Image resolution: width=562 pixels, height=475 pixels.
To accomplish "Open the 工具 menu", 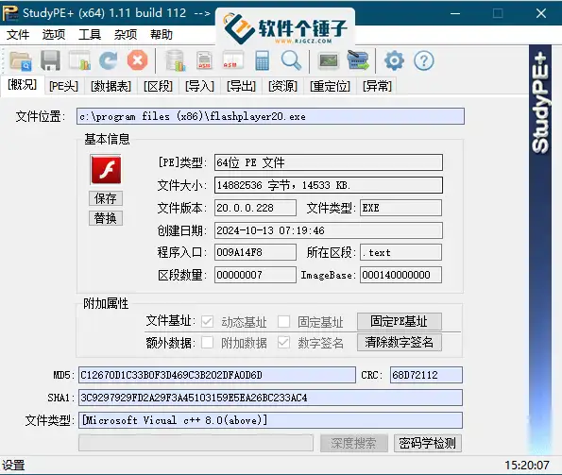I will 90,35.
